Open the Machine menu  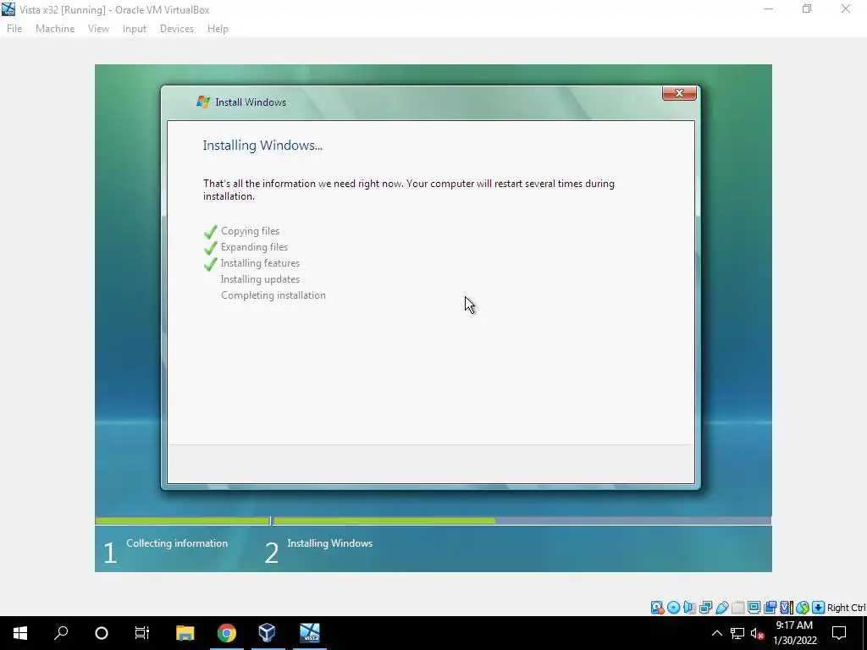point(55,29)
